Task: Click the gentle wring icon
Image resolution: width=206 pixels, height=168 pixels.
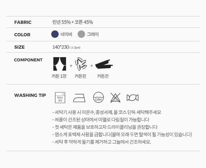Action: [x=133, y=98]
